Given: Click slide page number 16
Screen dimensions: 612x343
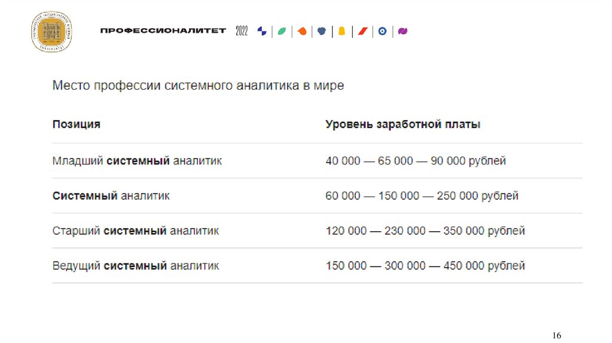Looking at the screenshot, I should pyautogui.click(x=556, y=335).
